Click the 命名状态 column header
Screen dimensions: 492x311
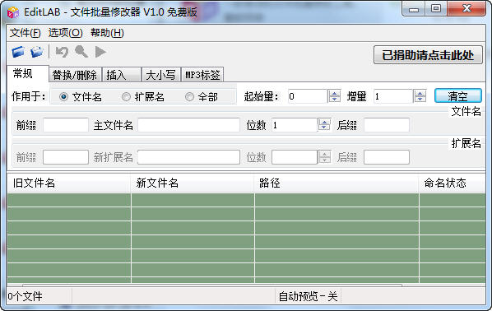(x=452, y=183)
